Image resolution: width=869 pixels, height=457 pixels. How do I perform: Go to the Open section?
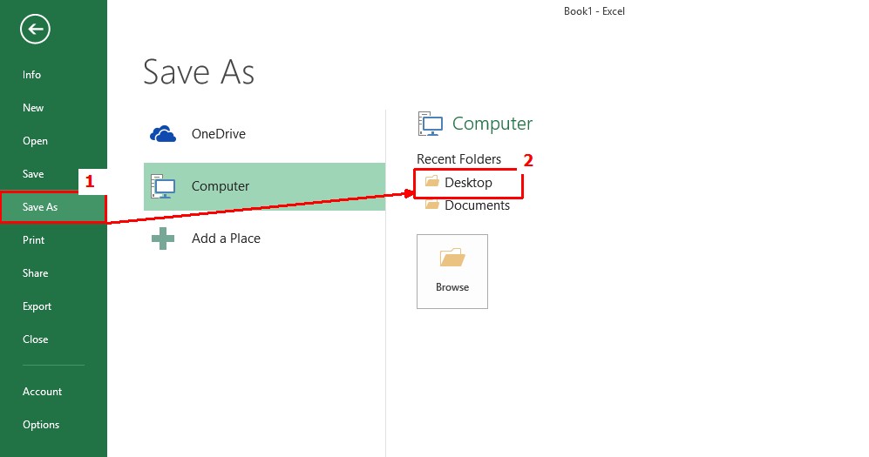(x=35, y=141)
